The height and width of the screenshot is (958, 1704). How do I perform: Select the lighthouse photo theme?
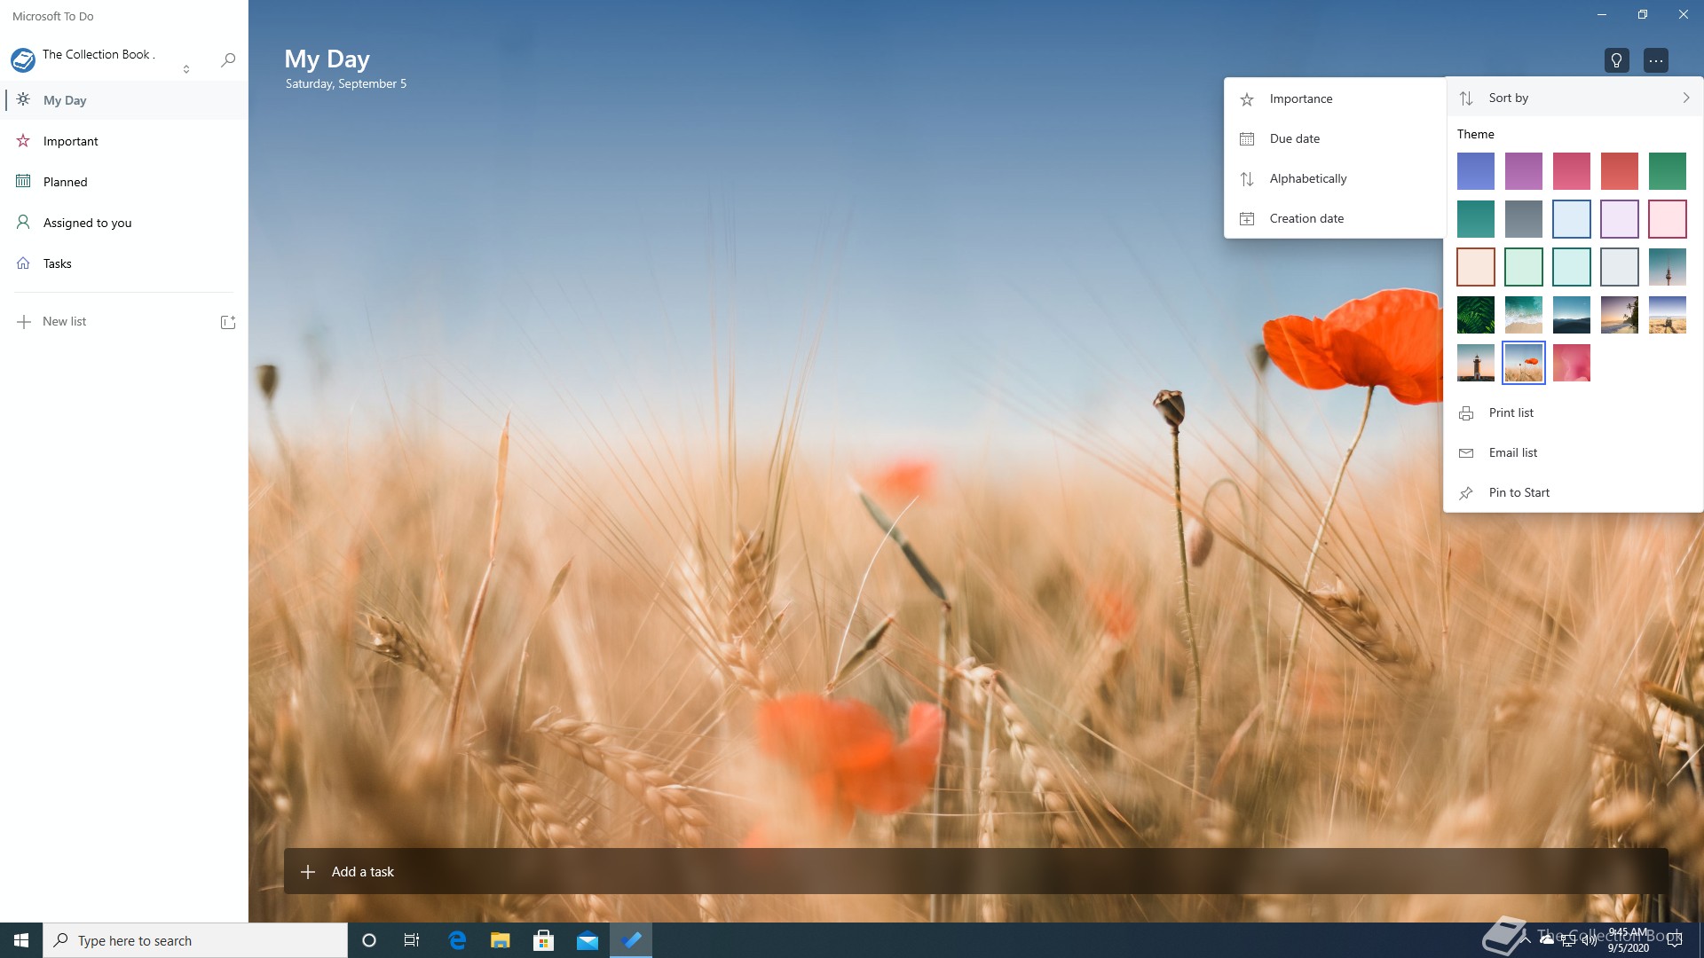1475,363
